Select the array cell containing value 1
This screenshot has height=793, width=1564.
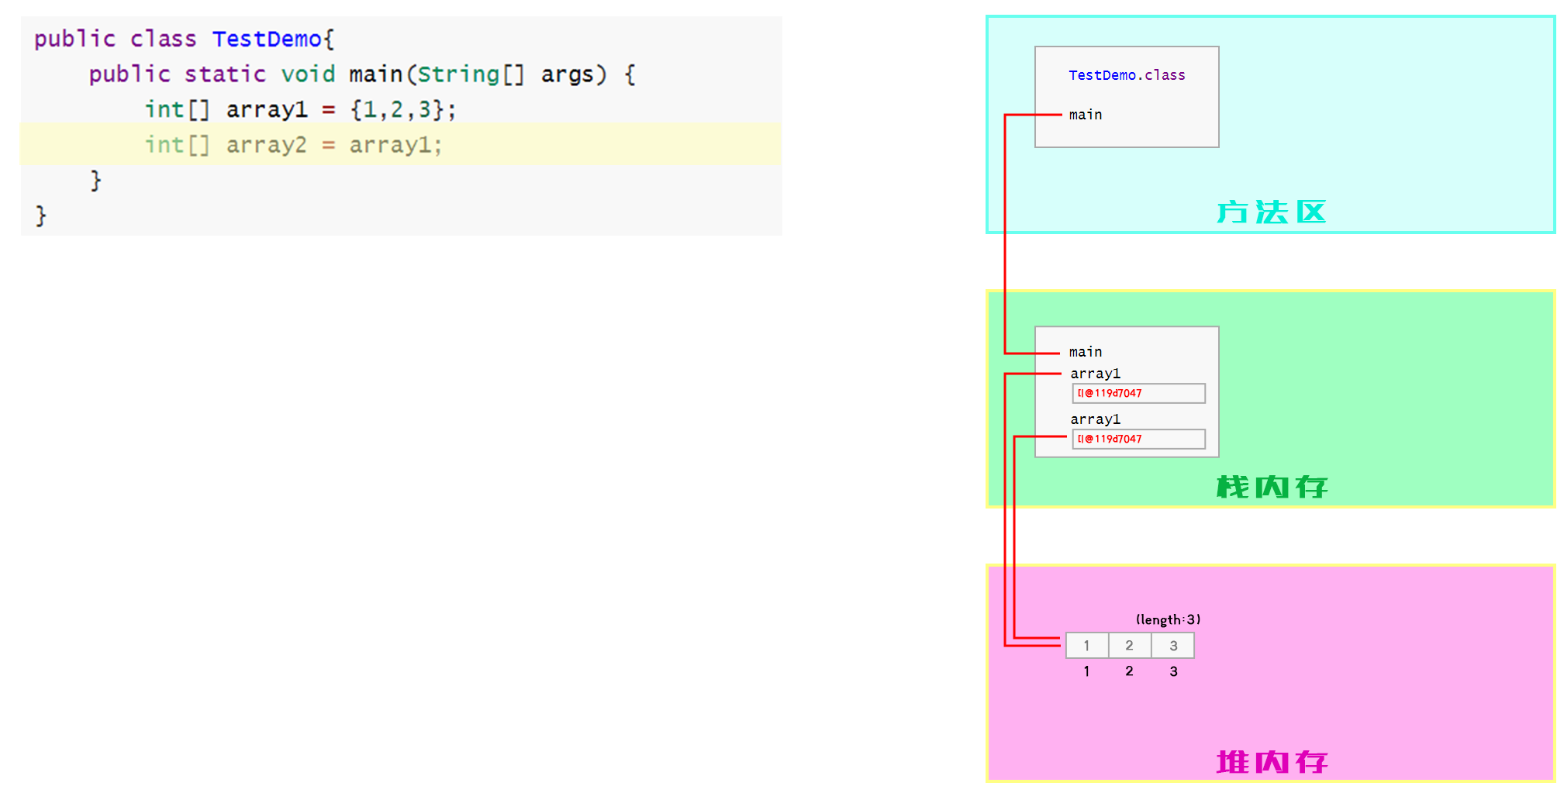coord(1086,644)
